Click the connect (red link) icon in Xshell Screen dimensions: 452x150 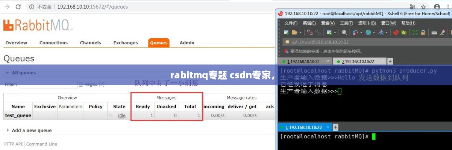pos(309,33)
